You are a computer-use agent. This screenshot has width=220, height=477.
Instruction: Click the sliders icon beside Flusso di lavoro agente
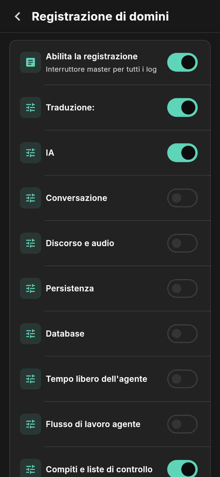(31, 424)
